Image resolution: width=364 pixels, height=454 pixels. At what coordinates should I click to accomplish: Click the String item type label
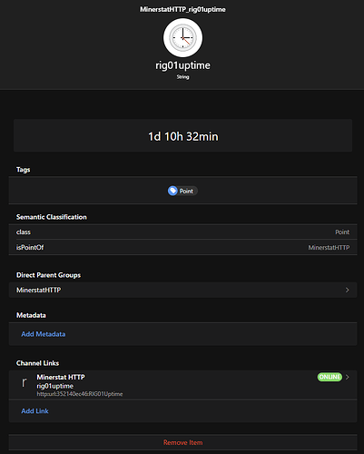pos(182,77)
